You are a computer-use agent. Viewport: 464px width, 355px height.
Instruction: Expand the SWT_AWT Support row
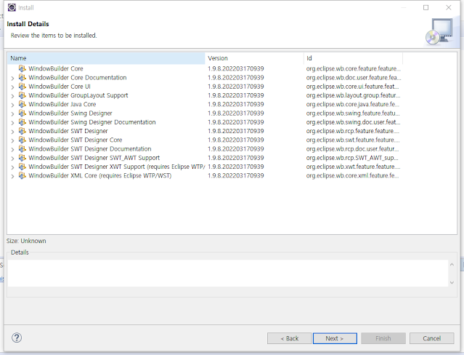coord(12,159)
